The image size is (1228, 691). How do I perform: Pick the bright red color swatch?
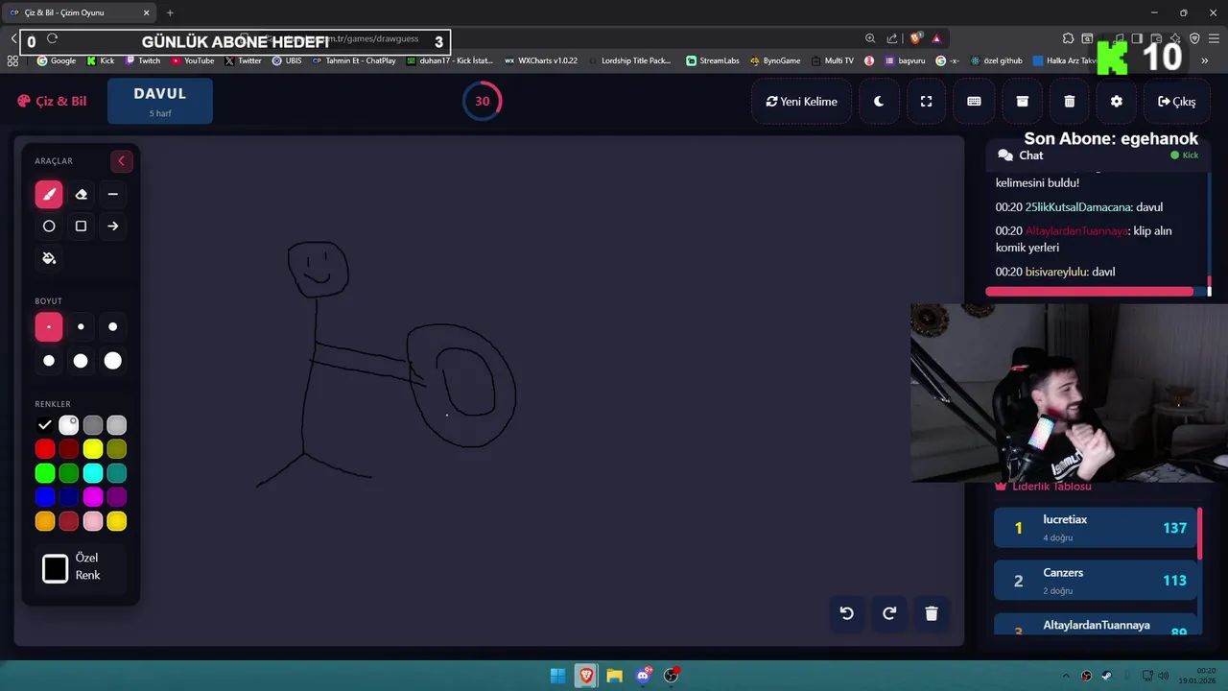point(45,449)
